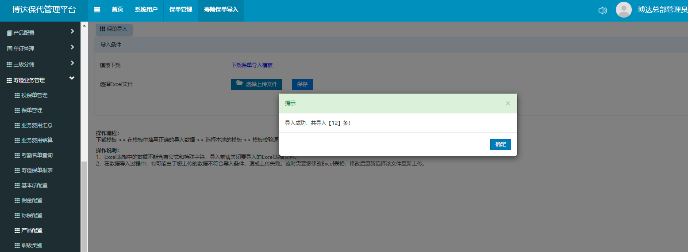
Task: Click the grid icon next to 标保配置
Action: 17,215
